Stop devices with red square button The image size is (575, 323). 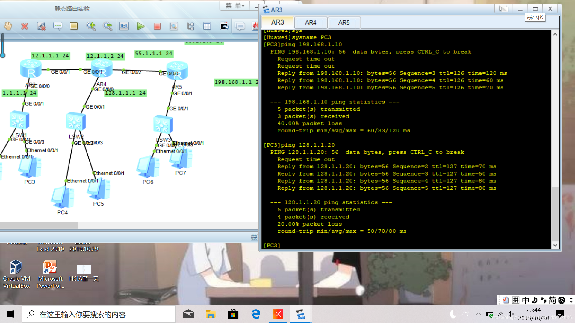click(157, 26)
